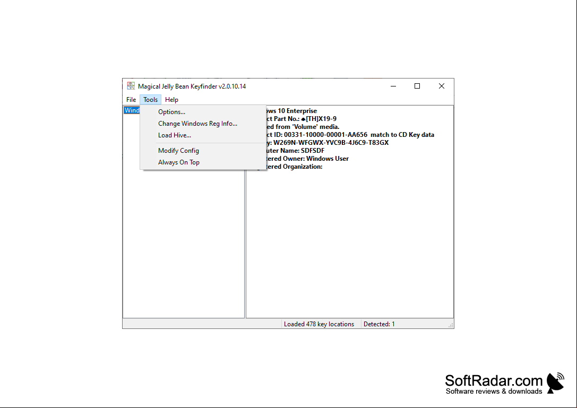The width and height of the screenshot is (577, 408).
Task: Click the Windows 10 Enterprise text line
Action: coord(291,111)
